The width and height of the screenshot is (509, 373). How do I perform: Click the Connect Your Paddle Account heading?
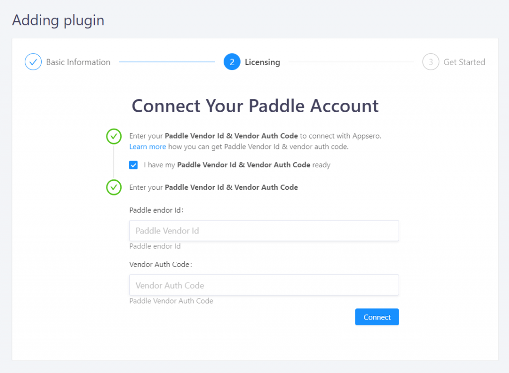[x=255, y=106]
